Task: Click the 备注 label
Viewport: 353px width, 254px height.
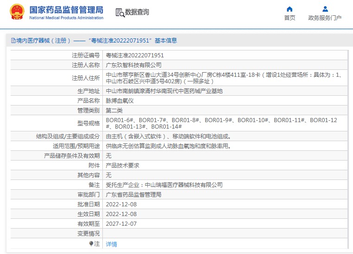Action: (x=94, y=185)
